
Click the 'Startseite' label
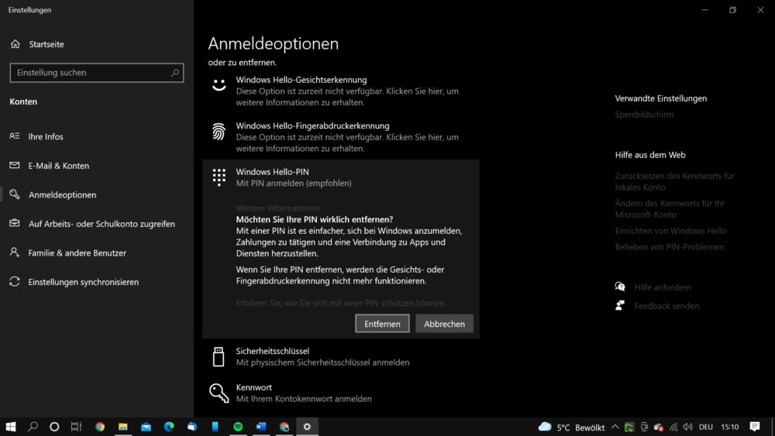pos(46,44)
